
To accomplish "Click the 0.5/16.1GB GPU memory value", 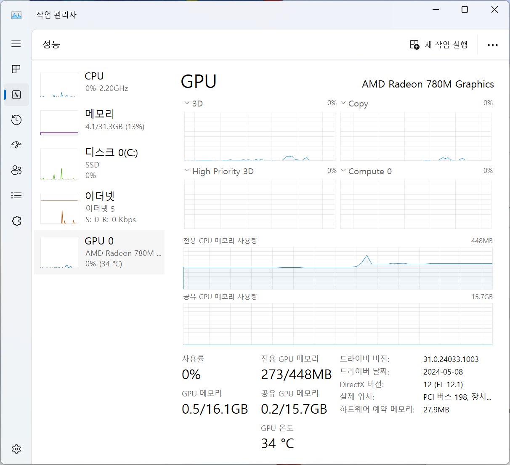I will (x=215, y=409).
